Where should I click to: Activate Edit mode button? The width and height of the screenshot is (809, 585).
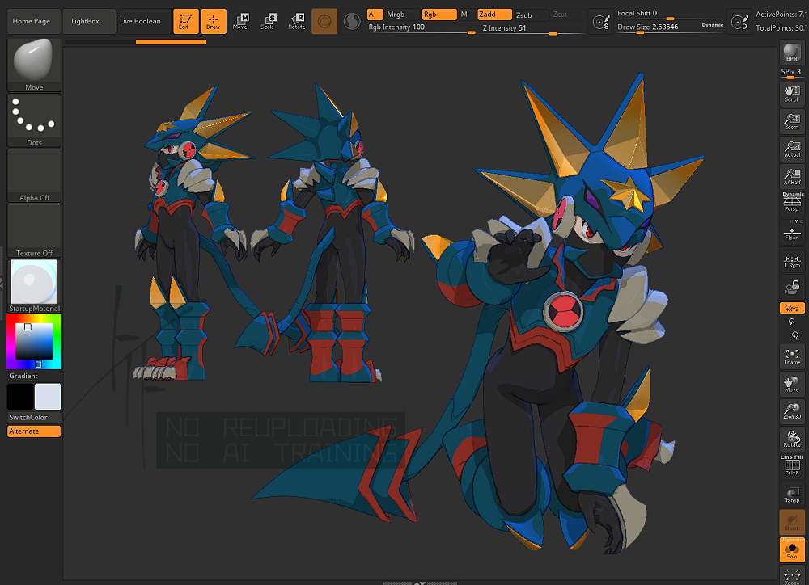(x=186, y=21)
